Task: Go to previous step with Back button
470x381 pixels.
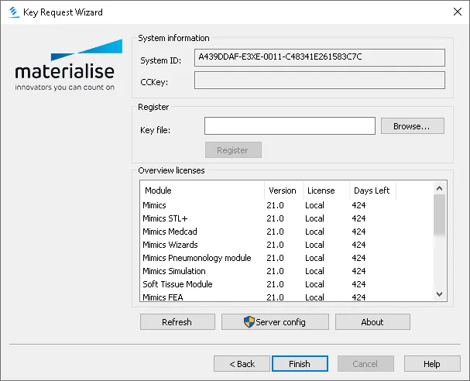Action: [x=242, y=364]
